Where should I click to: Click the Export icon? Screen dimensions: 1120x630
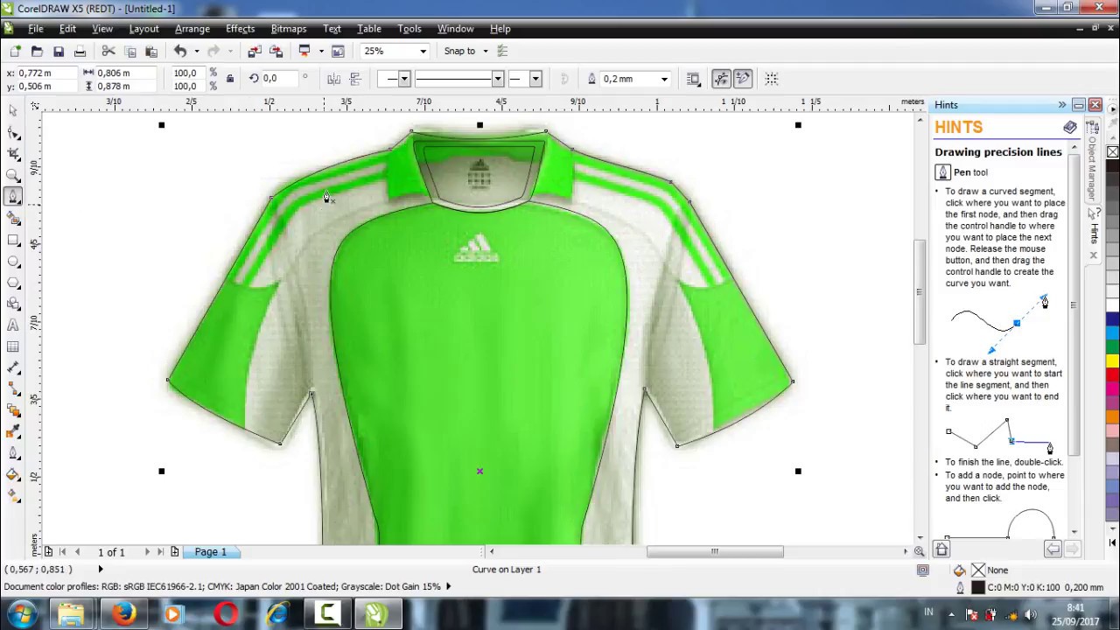coord(276,52)
